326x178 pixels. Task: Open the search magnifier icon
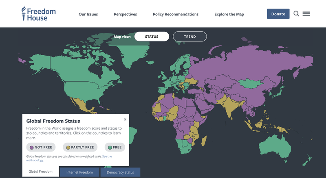click(296, 14)
